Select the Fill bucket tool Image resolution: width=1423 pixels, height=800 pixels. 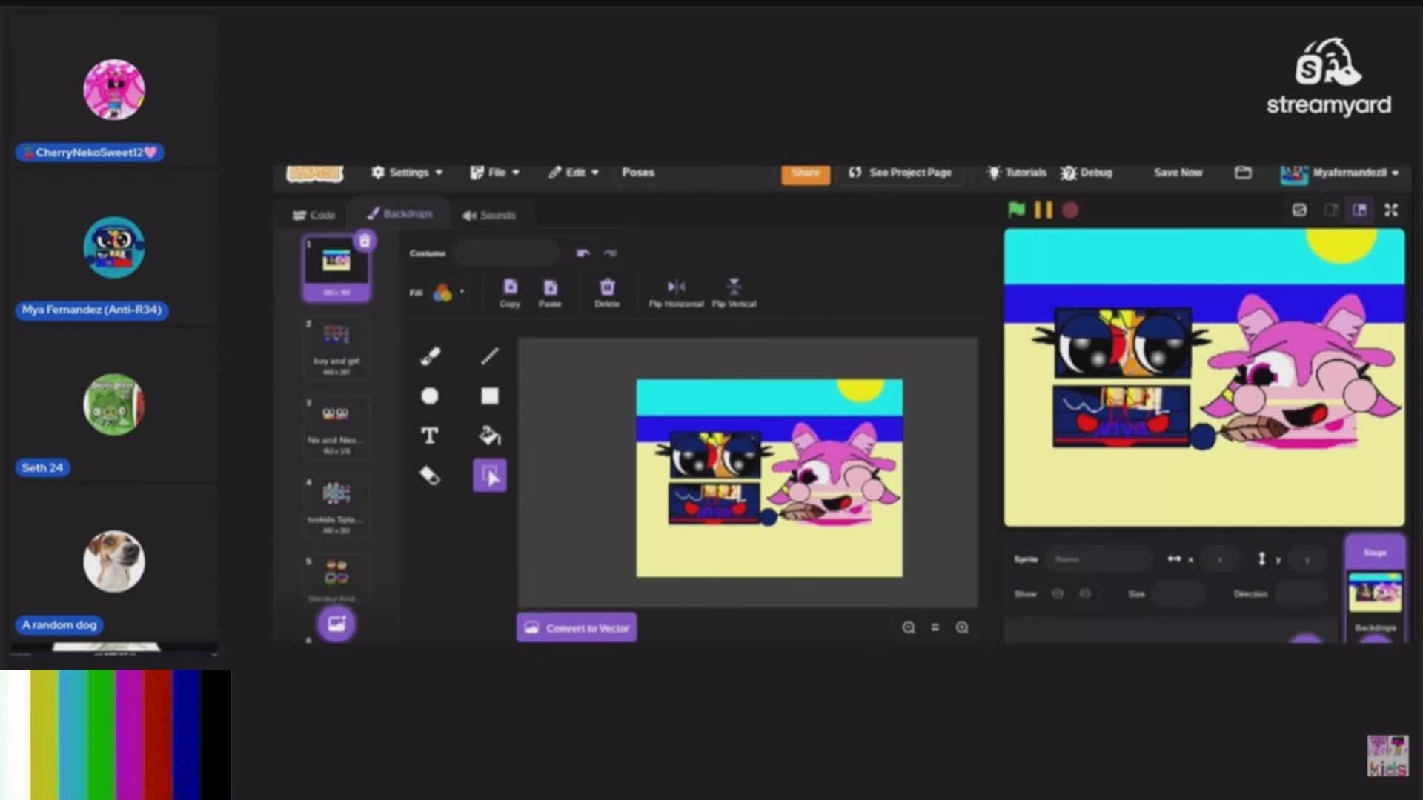click(x=490, y=436)
